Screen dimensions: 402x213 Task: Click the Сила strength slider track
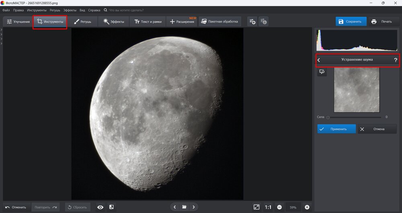tap(354, 117)
